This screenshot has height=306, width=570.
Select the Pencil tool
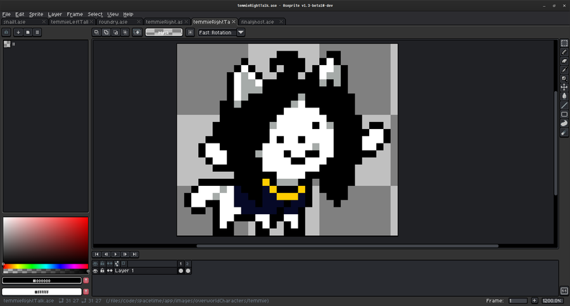[564, 52]
